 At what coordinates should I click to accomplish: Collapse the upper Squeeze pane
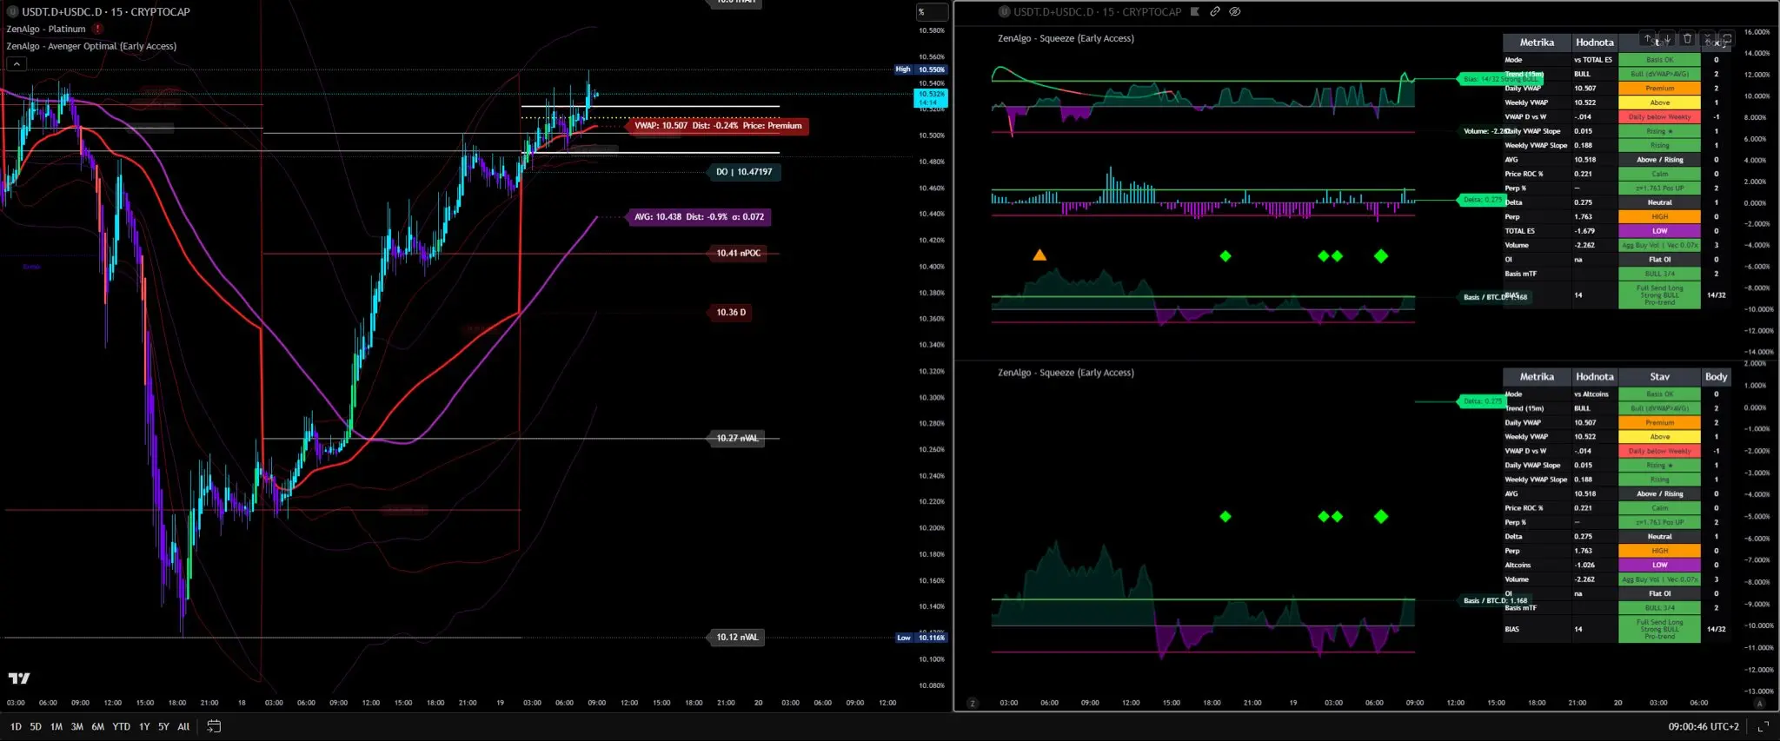[x=1707, y=38]
